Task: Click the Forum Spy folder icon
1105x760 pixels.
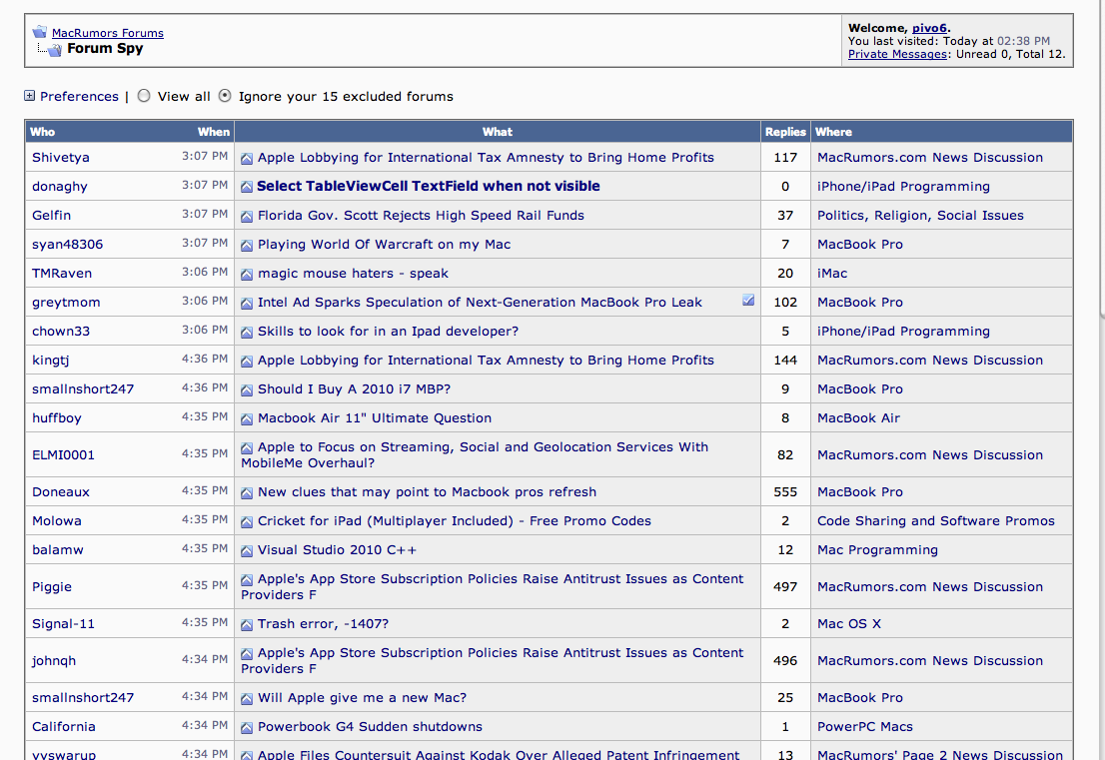Action: (x=54, y=49)
